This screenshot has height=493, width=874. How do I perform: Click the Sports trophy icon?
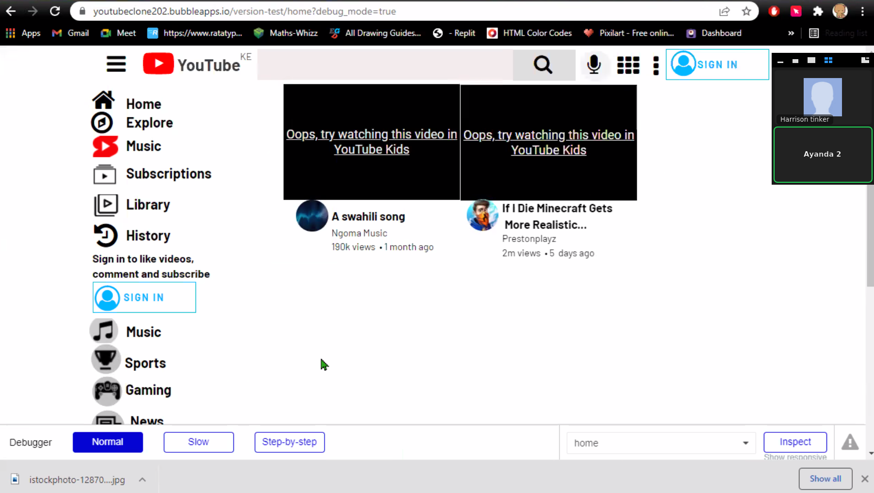[105, 359]
